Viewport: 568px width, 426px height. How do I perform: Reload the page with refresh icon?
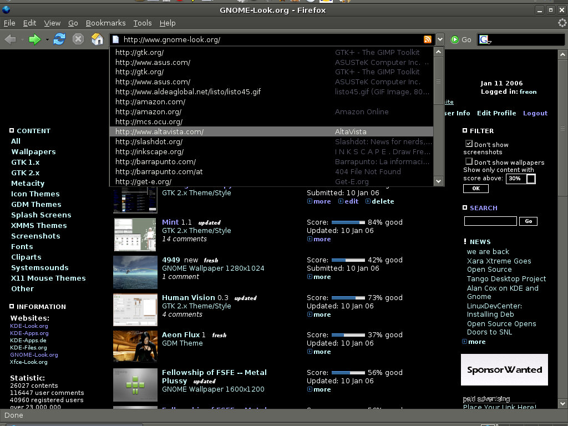click(x=59, y=39)
